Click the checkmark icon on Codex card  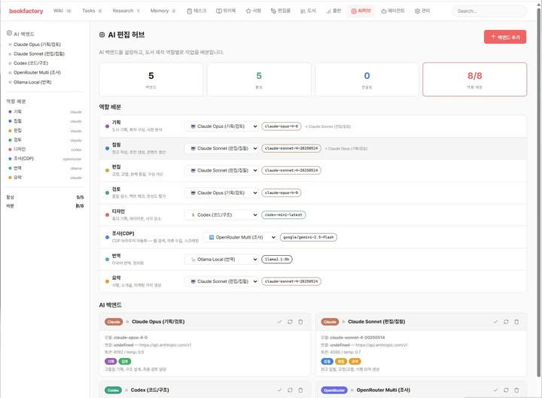click(x=279, y=390)
